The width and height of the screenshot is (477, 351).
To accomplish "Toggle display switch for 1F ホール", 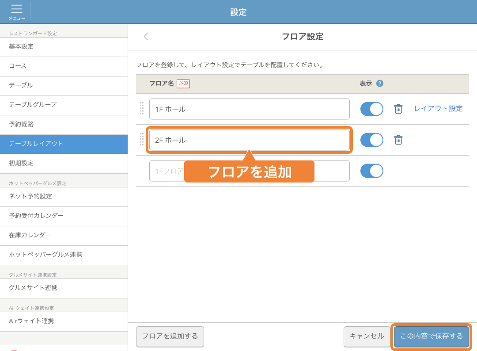I will pyautogui.click(x=372, y=109).
